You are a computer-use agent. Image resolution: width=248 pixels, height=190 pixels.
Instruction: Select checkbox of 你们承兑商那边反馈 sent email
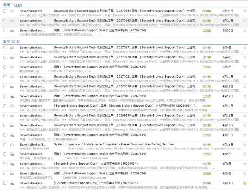(x=5, y=30)
